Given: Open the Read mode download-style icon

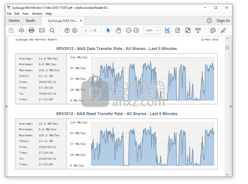Looking at the screenshot, I should pos(198,30).
